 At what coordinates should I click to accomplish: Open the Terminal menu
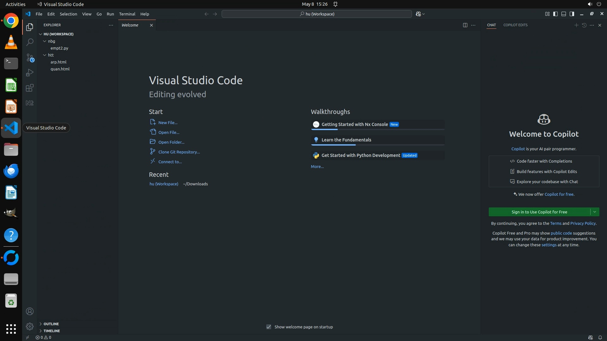click(127, 14)
